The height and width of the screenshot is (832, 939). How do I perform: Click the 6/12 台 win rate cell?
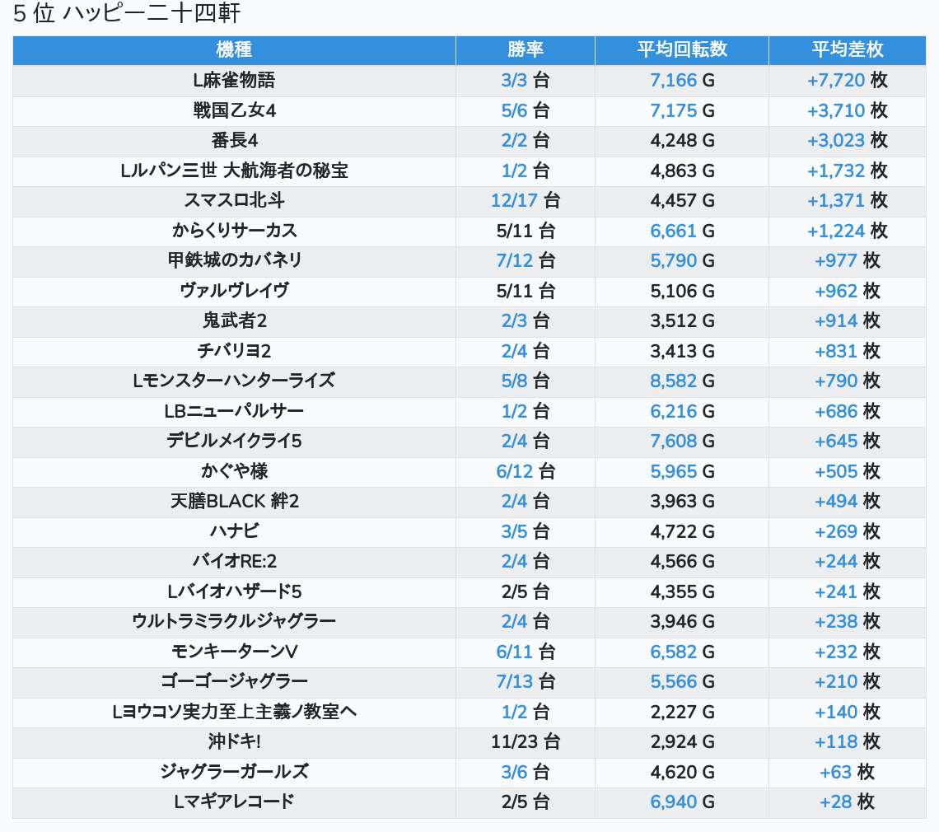[526, 471]
